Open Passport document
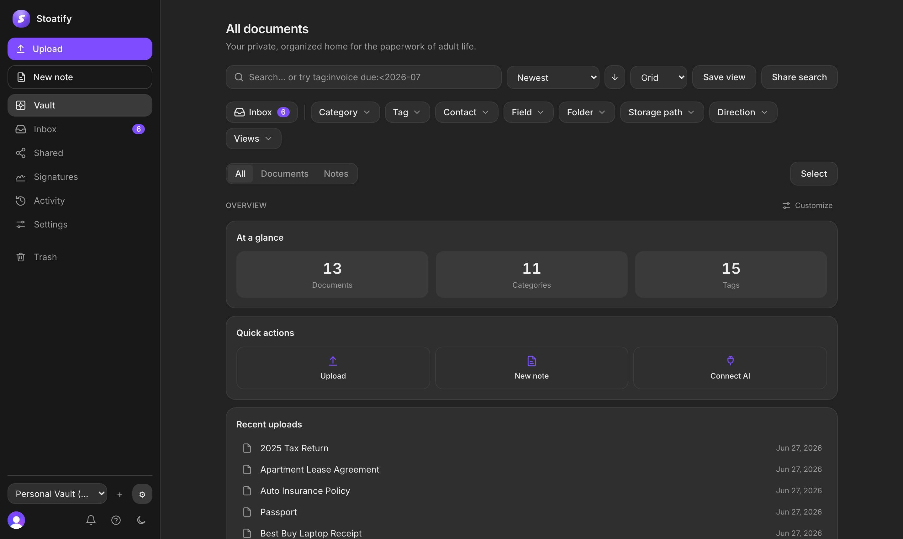The image size is (903, 539). (x=532, y=512)
